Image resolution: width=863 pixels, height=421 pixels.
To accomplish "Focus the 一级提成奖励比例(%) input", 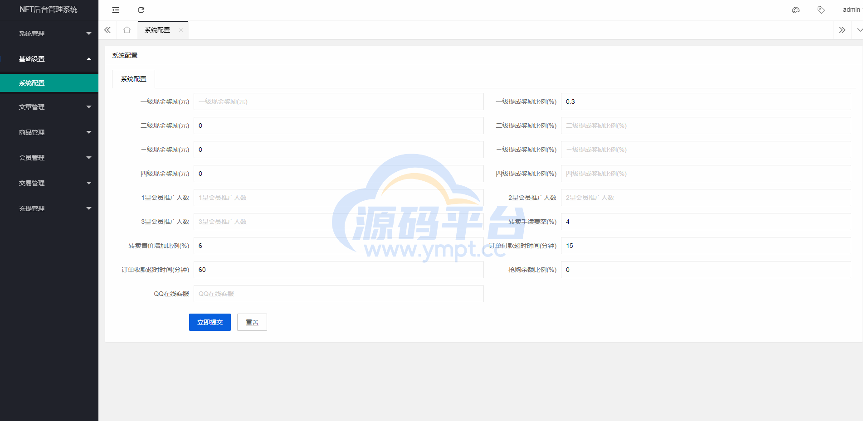I will 706,102.
